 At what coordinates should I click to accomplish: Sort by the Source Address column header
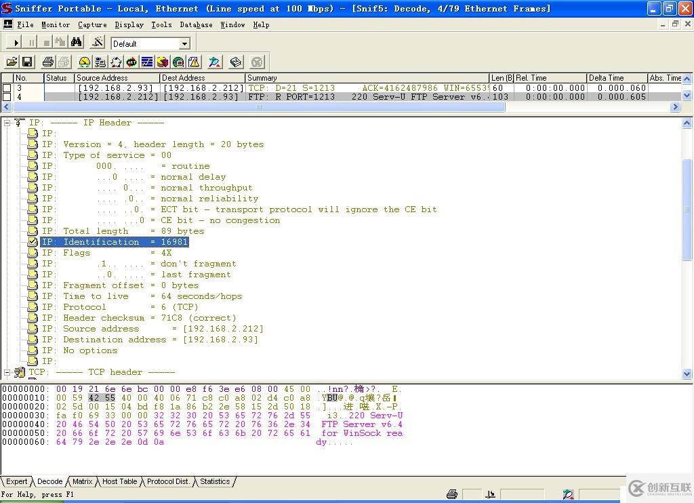117,78
